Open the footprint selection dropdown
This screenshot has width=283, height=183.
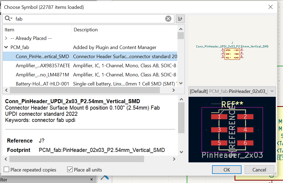tap(272, 91)
